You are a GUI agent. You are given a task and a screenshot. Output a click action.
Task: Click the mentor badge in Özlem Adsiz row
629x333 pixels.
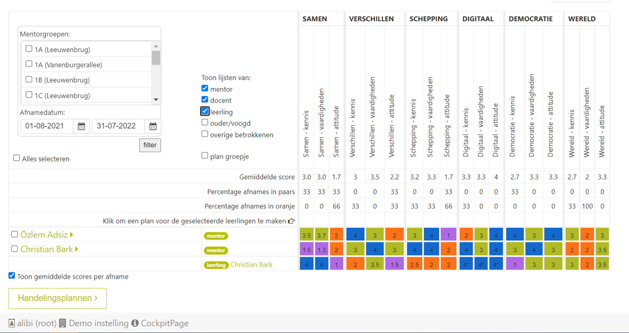(216, 236)
